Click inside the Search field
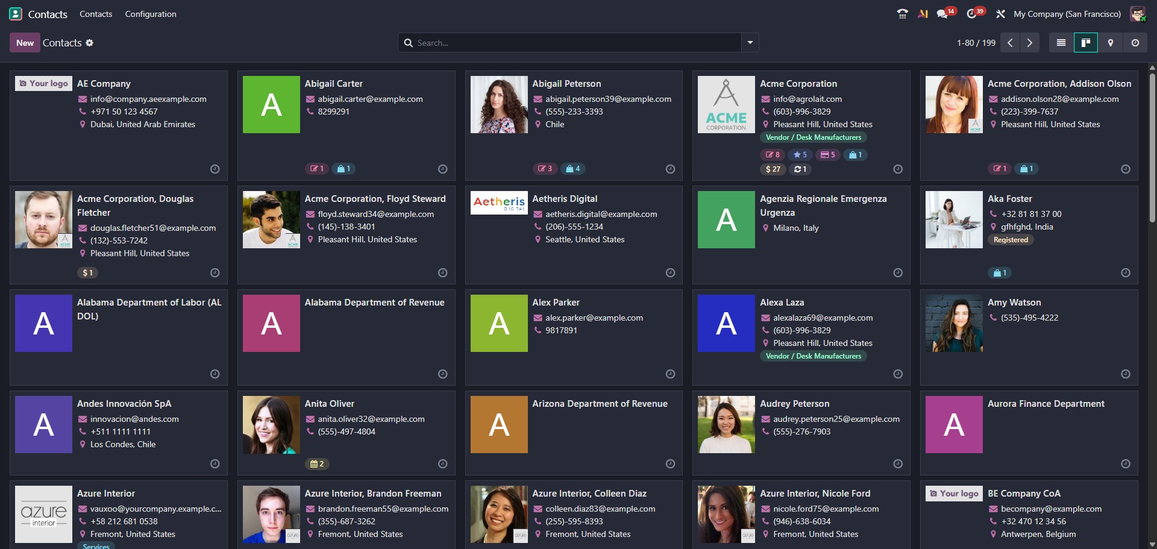1157x549 pixels. click(572, 43)
